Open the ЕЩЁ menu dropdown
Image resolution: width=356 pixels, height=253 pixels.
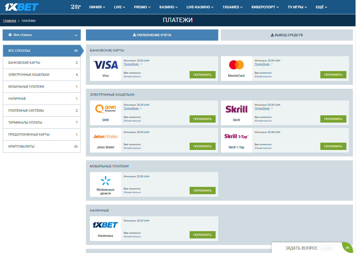pos(321,7)
